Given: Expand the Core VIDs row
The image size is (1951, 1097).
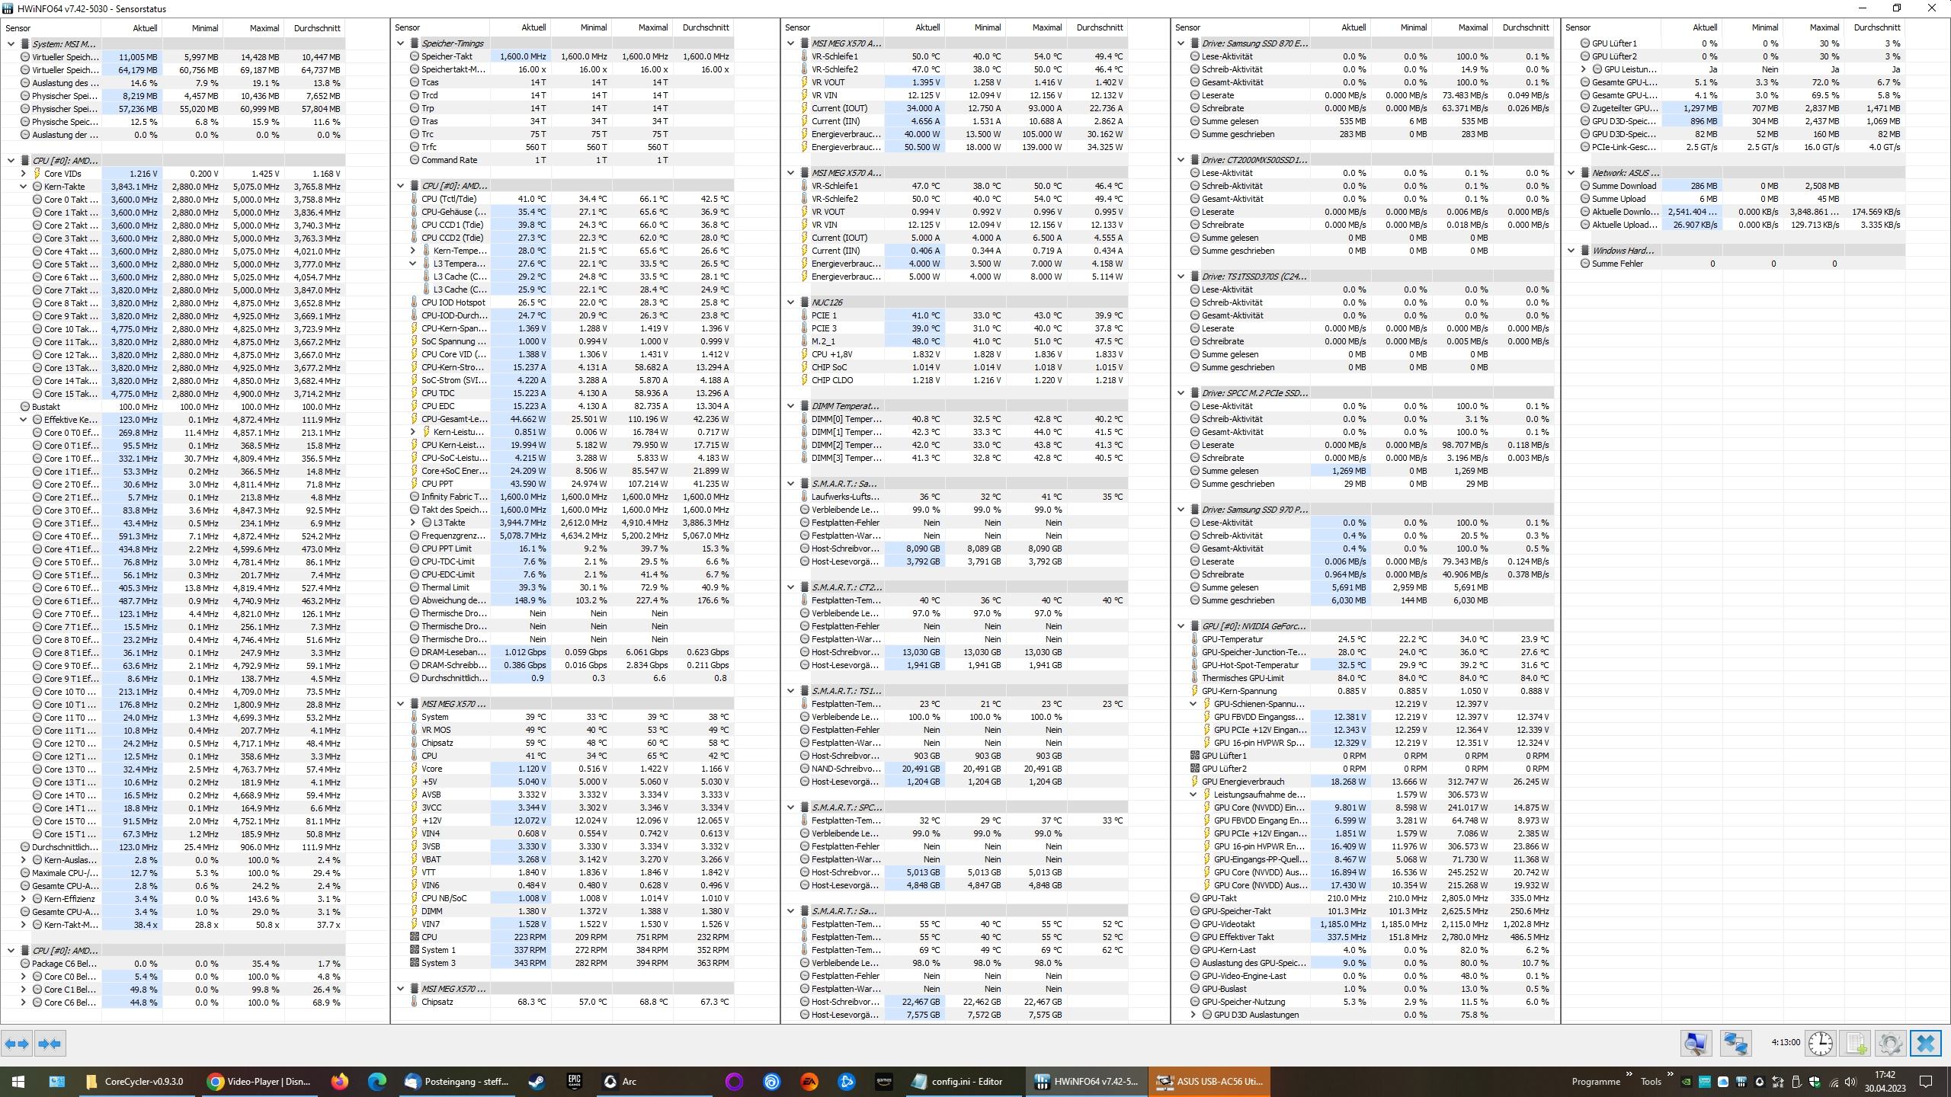Looking at the screenshot, I should pyautogui.click(x=24, y=174).
